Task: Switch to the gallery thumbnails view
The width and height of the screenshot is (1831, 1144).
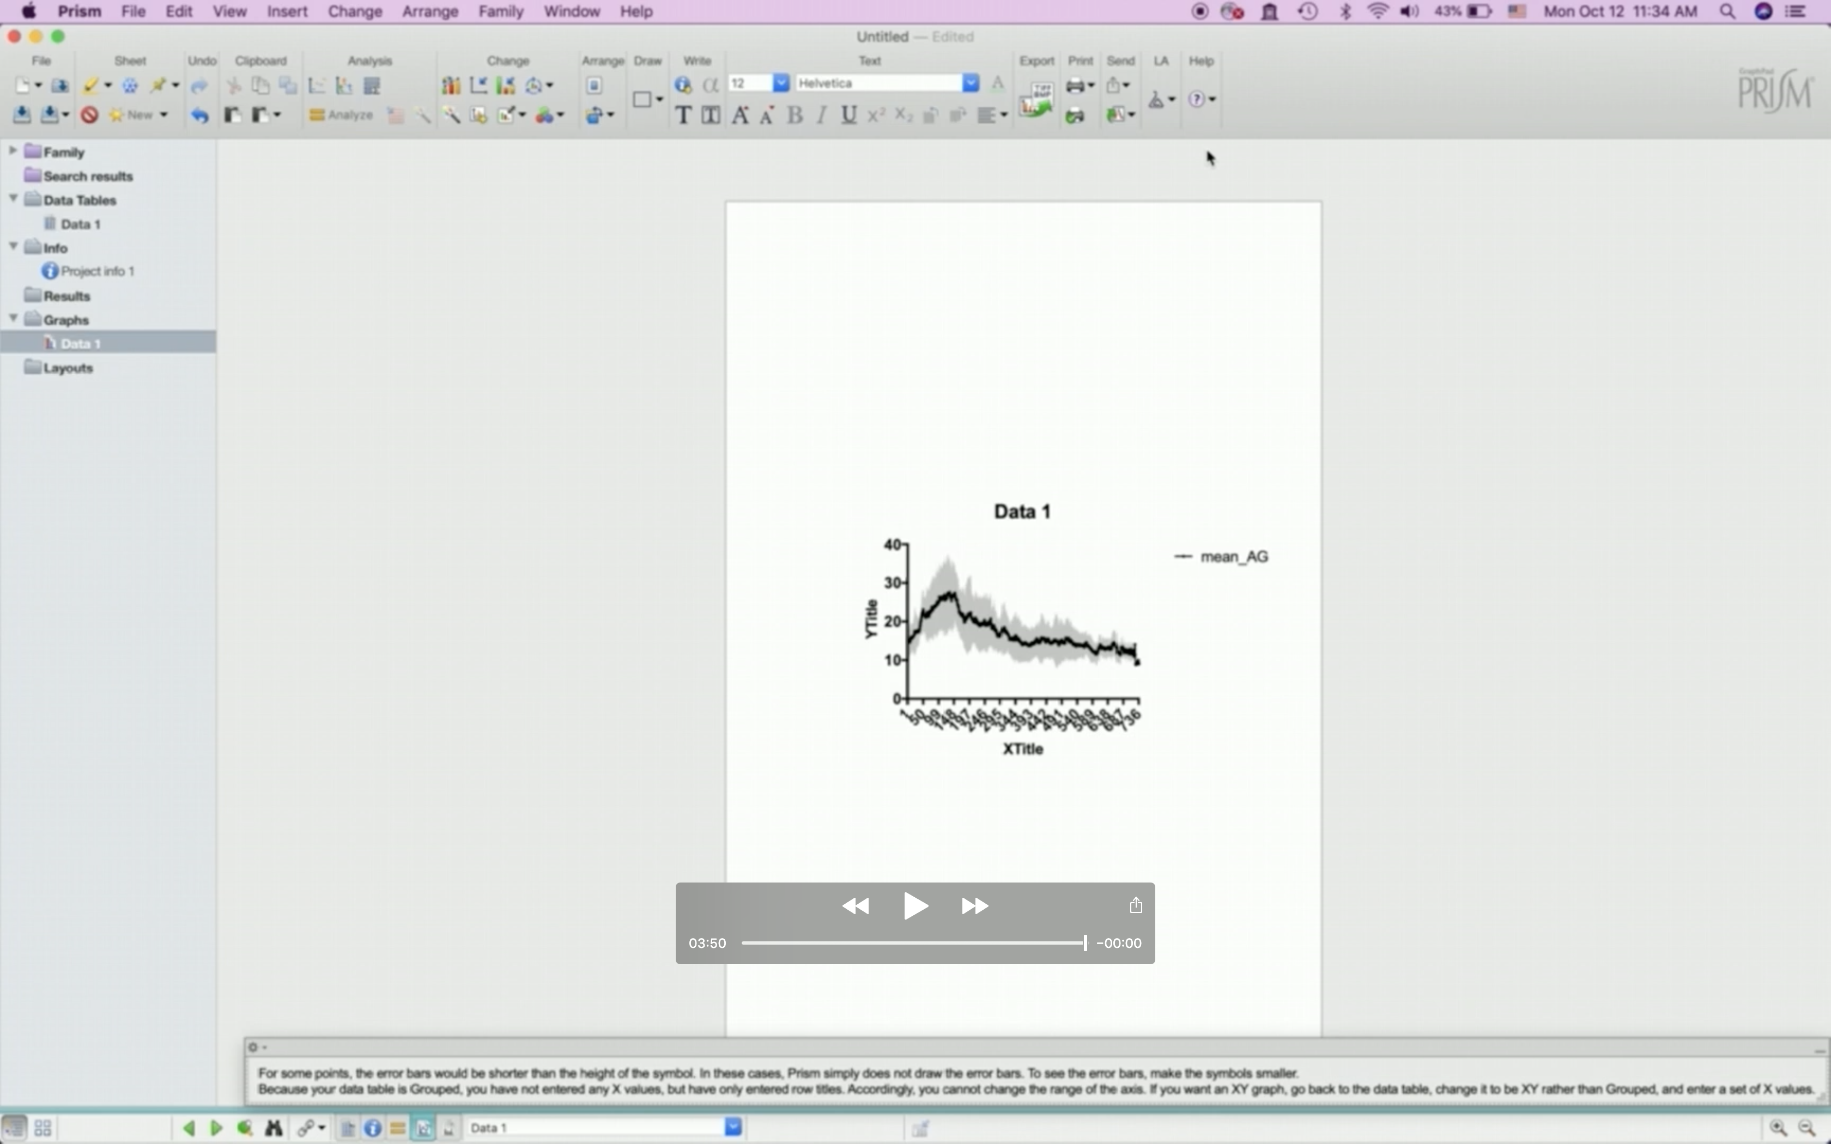Action: click(x=43, y=1128)
